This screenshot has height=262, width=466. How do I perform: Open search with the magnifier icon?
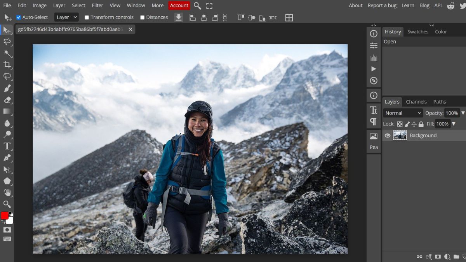point(197,5)
